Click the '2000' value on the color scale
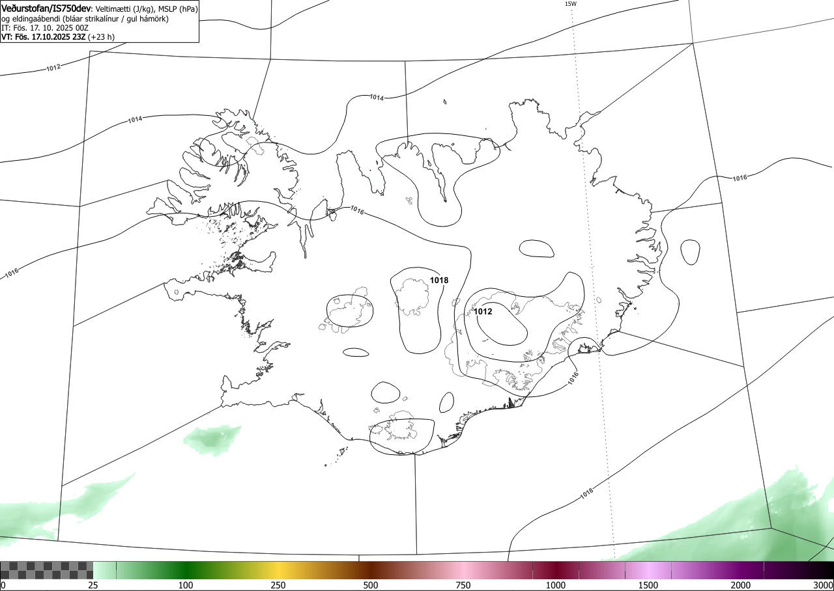Viewport: 834px width, 591px height. pos(741,585)
